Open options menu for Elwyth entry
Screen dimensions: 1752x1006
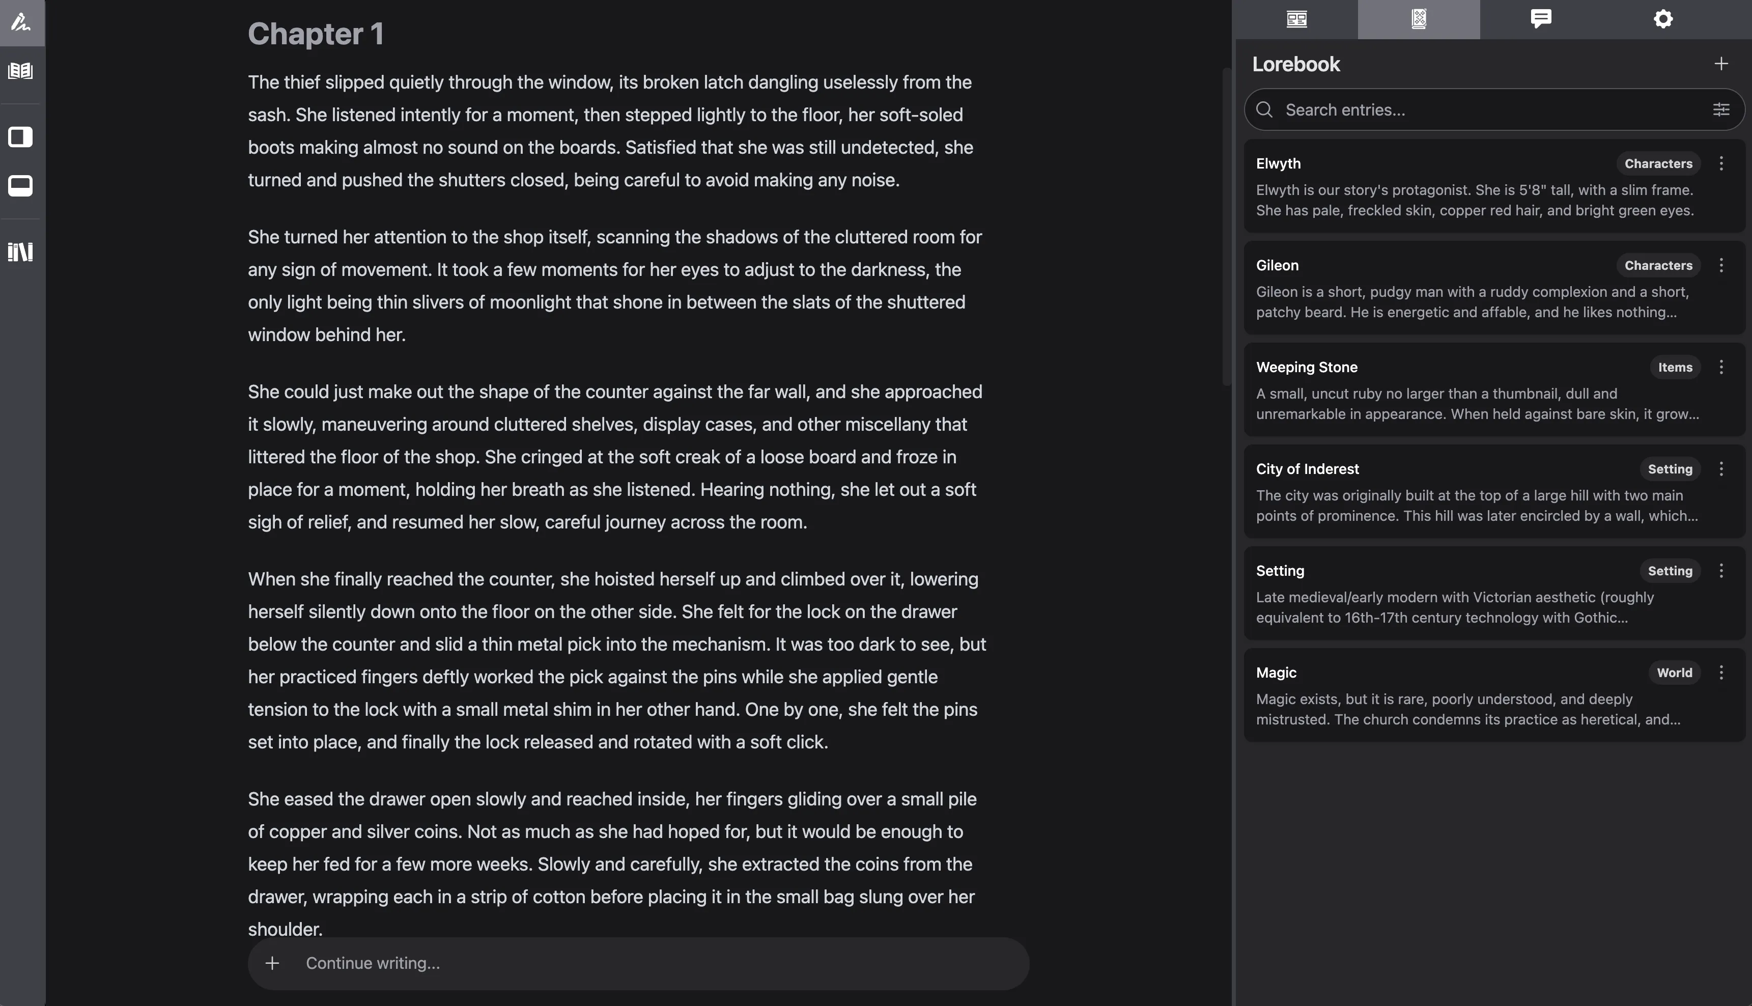(1721, 163)
